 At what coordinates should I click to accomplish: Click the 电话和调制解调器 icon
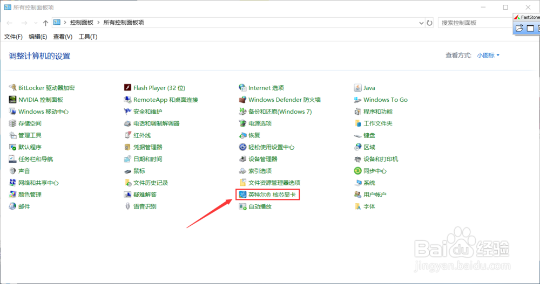(128, 123)
